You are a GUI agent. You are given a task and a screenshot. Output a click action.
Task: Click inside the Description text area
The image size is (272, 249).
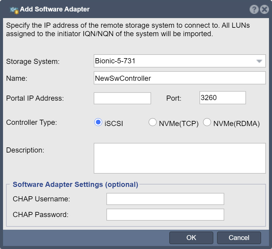[180, 158]
